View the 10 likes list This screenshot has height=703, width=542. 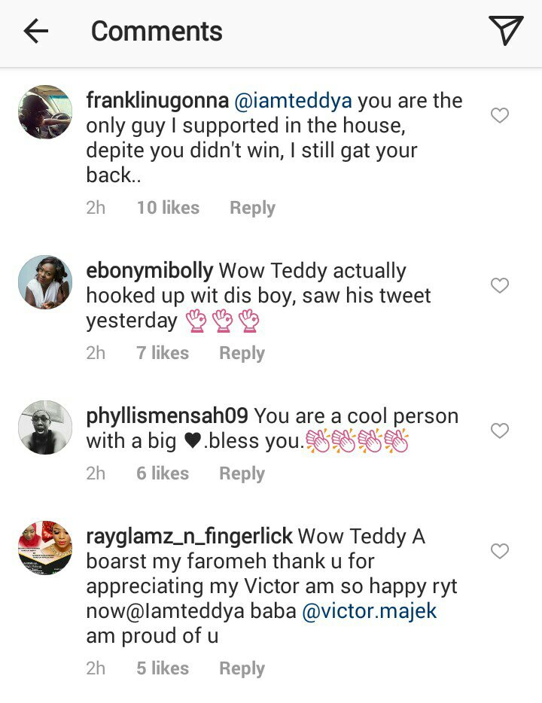(168, 208)
